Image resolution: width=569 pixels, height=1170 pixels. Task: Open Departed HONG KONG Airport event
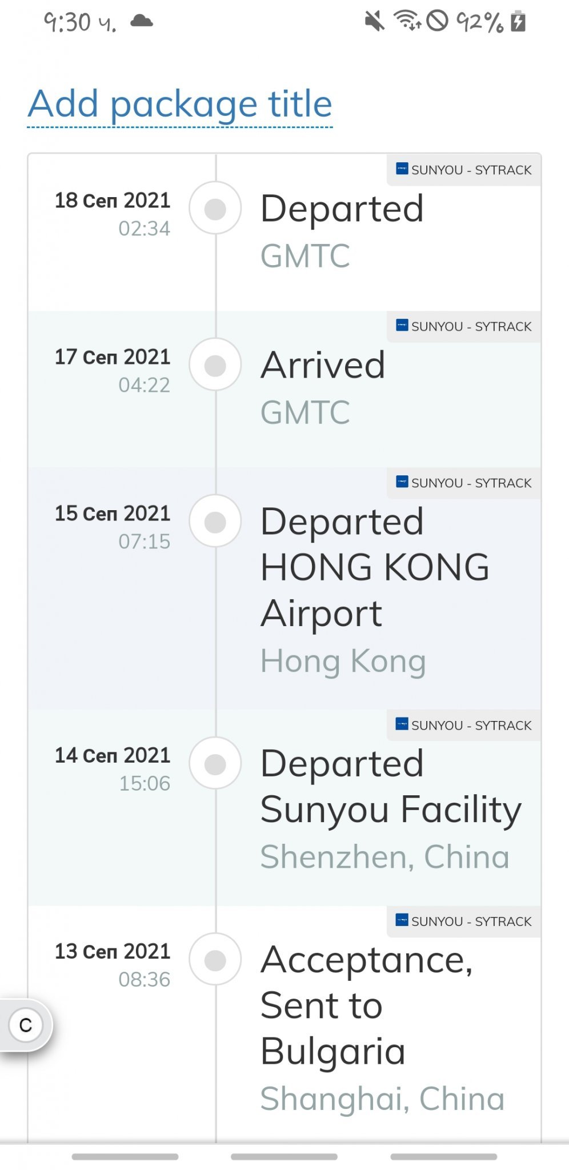click(x=374, y=567)
